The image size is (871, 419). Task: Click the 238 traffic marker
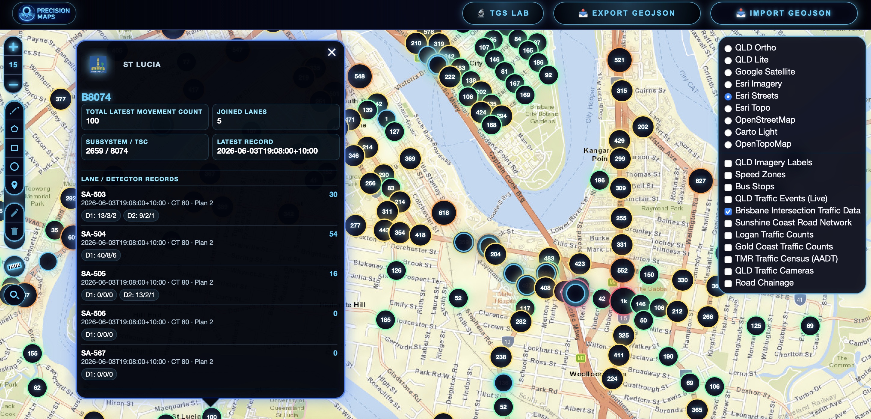click(x=501, y=357)
